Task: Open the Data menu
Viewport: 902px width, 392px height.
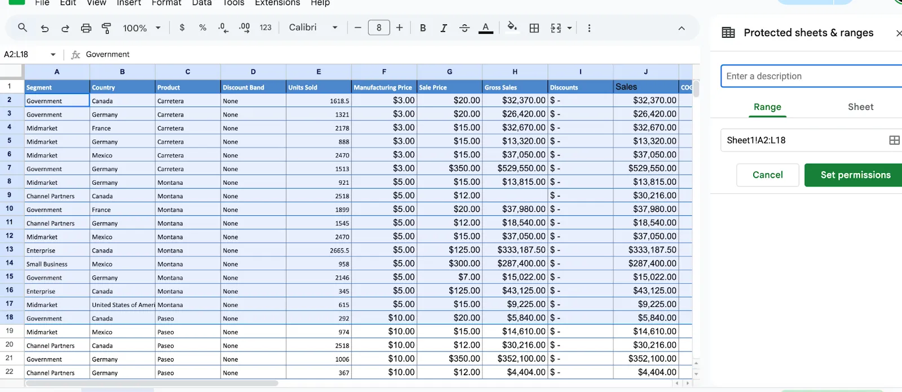Action: (x=202, y=3)
